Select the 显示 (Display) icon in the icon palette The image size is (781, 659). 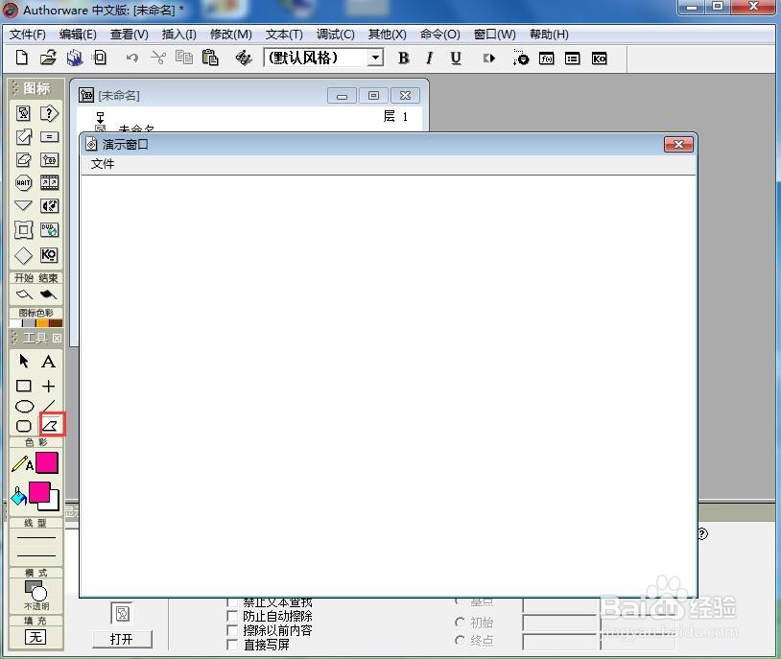coord(21,112)
